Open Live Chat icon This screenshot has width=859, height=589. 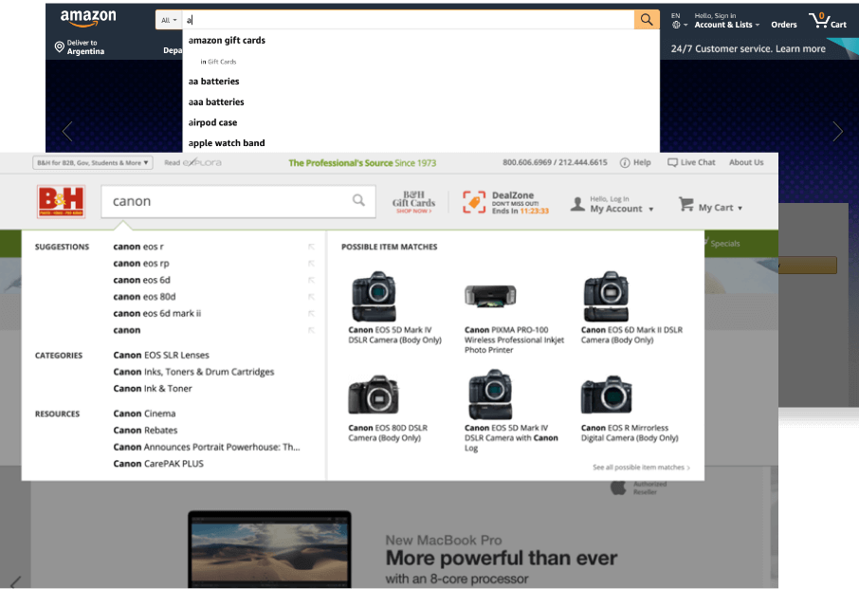[x=672, y=163]
